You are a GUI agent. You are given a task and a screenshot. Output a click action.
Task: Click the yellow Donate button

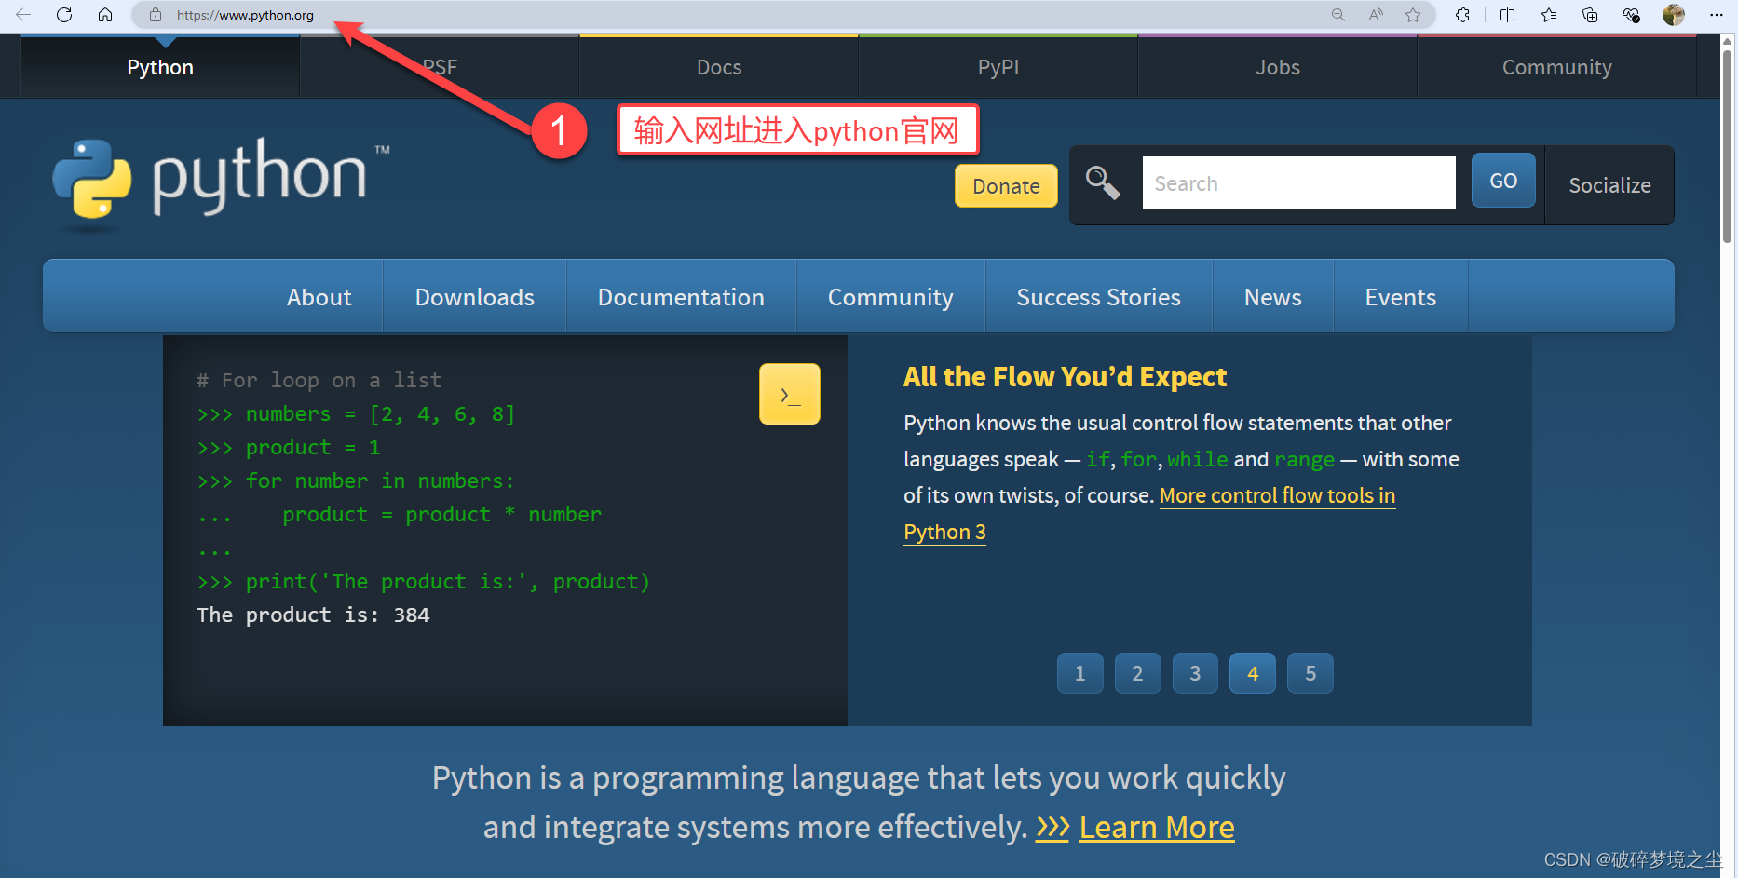click(x=1006, y=186)
